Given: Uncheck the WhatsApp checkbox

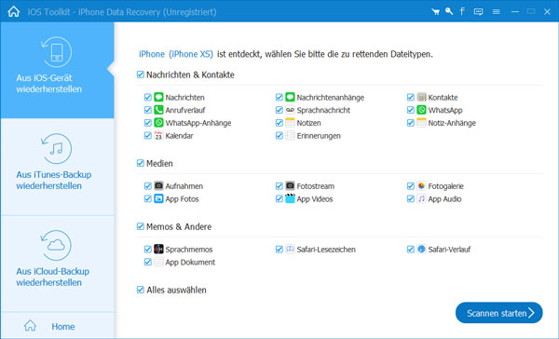Looking at the screenshot, I should click(x=411, y=110).
